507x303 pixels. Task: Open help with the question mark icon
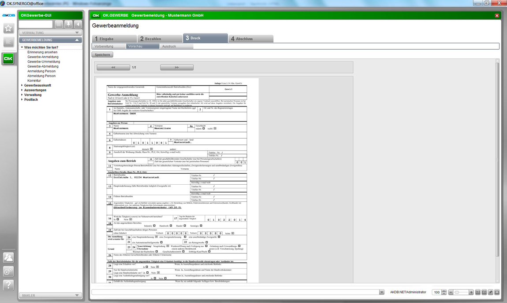pyautogui.click(x=8, y=285)
